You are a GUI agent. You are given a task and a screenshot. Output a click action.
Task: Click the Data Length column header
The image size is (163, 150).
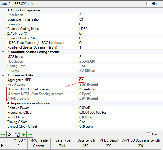86,140
